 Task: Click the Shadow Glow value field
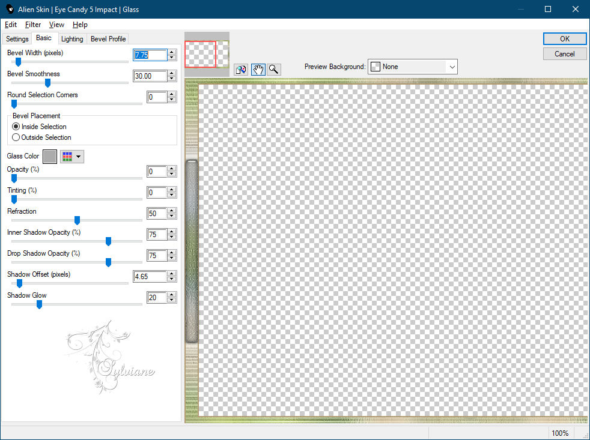point(157,298)
